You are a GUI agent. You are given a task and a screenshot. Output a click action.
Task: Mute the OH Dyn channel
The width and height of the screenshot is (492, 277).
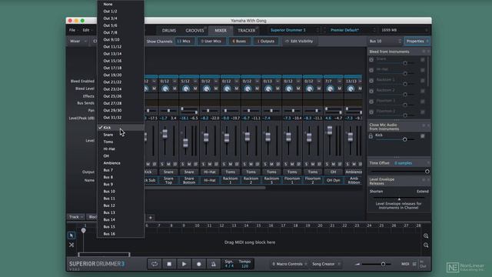pyautogui.click(x=333, y=164)
